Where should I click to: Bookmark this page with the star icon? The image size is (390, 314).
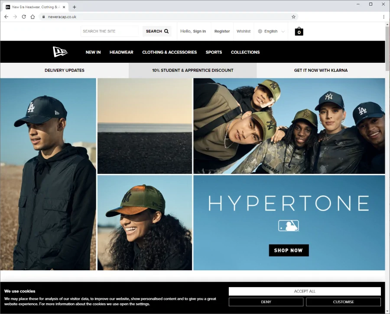pos(293,16)
